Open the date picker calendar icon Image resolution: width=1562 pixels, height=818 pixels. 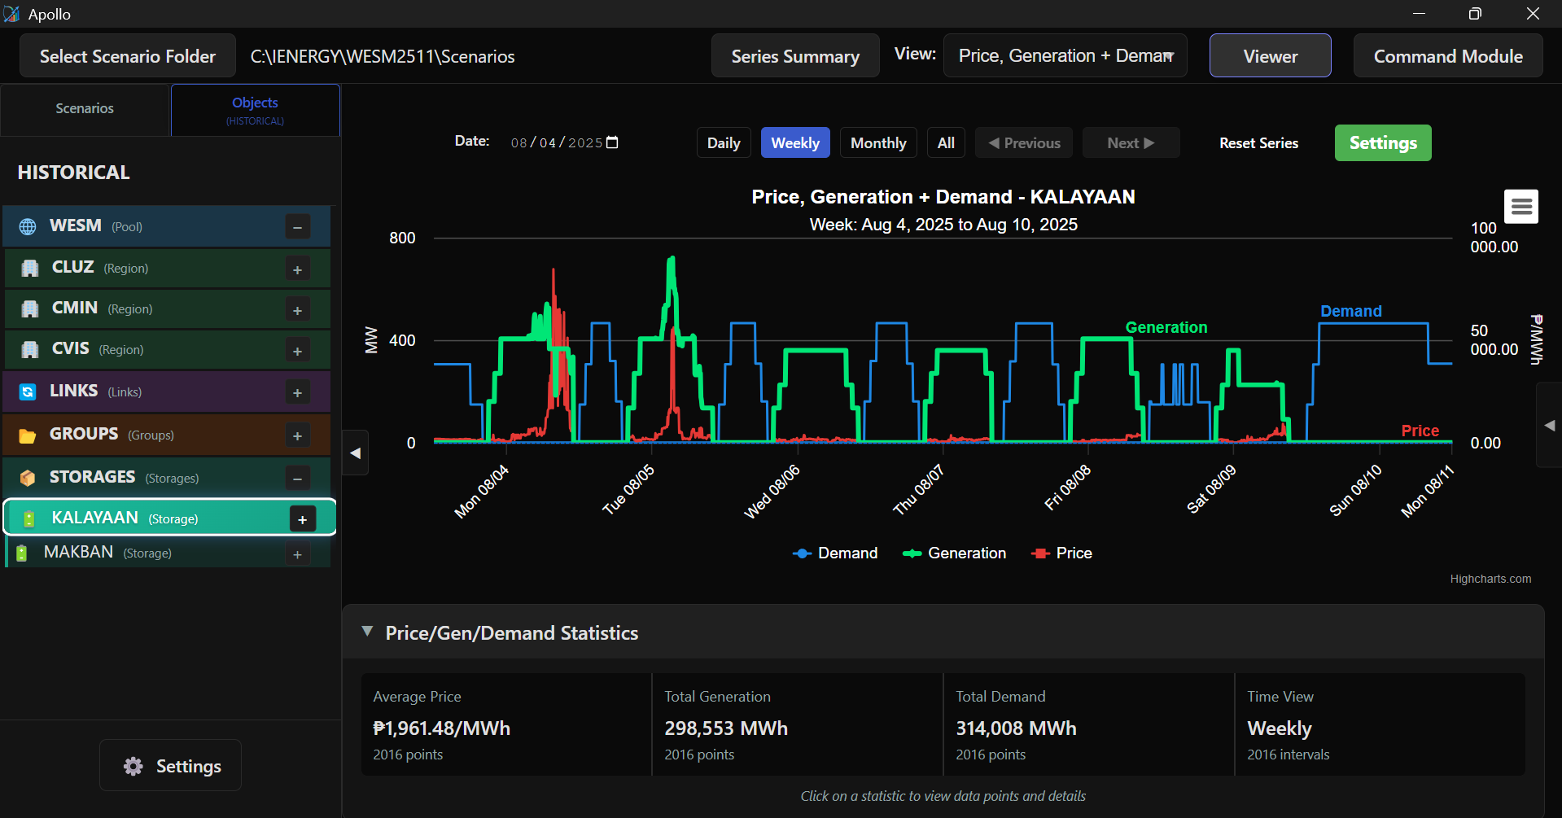click(x=613, y=142)
